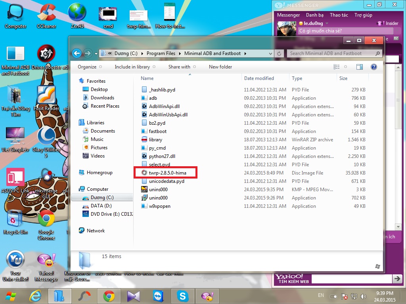Open the Share with dropdown
The image size is (406, 304).
point(182,66)
